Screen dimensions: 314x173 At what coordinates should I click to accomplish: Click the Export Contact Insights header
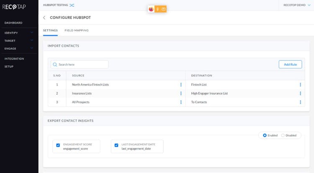click(x=70, y=121)
